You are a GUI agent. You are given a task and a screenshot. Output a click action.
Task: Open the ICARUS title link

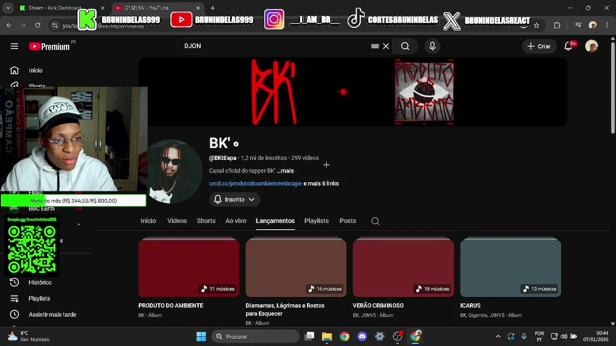(470, 306)
